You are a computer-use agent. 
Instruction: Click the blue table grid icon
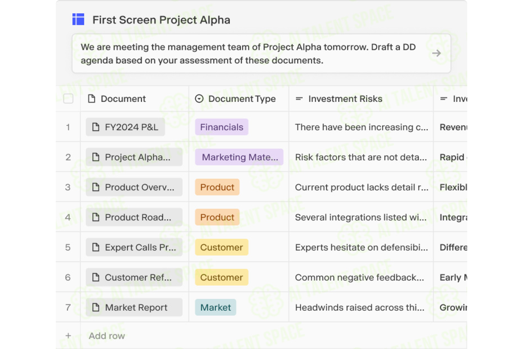pyautogui.click(x=78, y=19)
